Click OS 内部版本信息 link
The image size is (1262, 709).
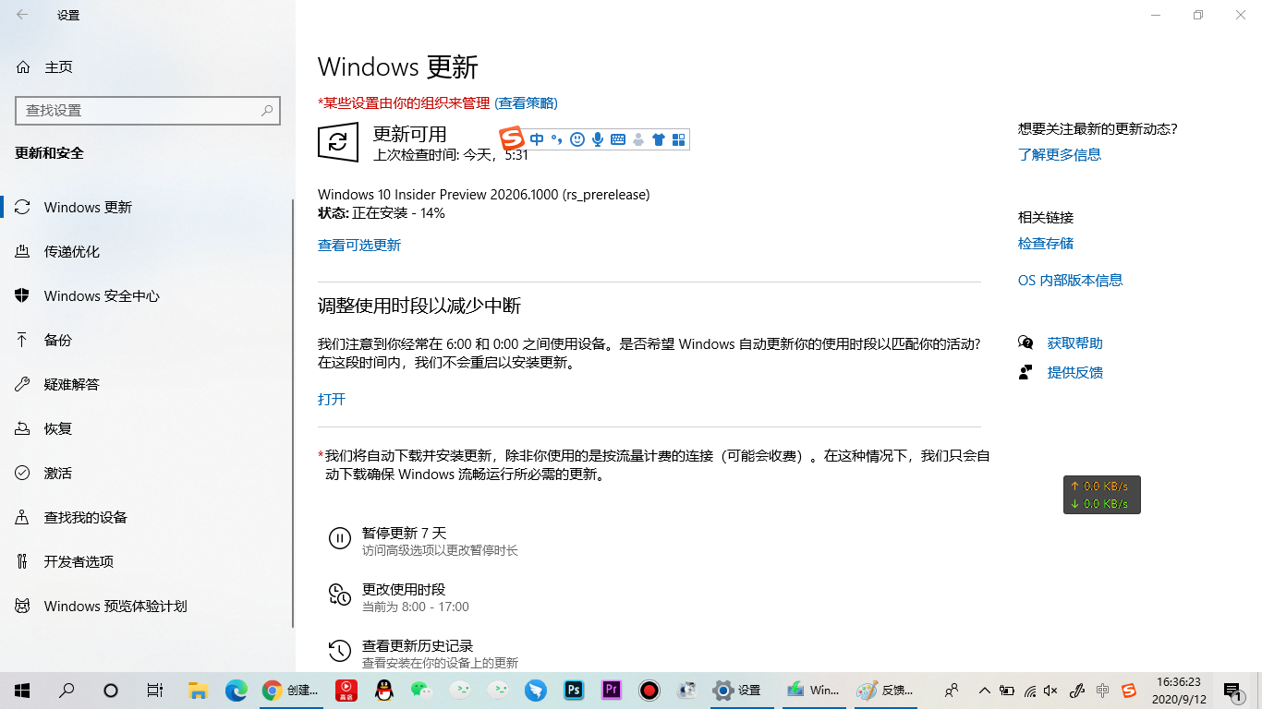click(x=1071, y=280)
